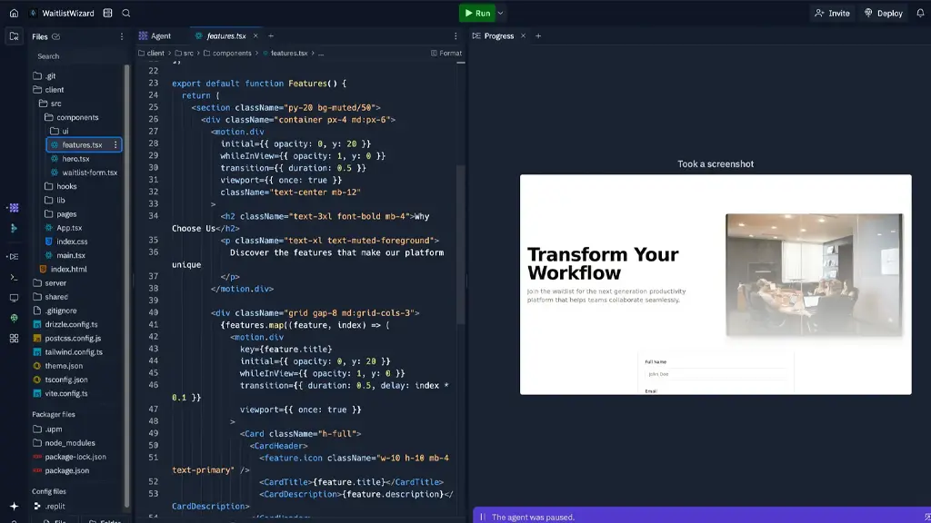Close the Progress tab
This screenshot has height=523, width=931.
[523, 36]
